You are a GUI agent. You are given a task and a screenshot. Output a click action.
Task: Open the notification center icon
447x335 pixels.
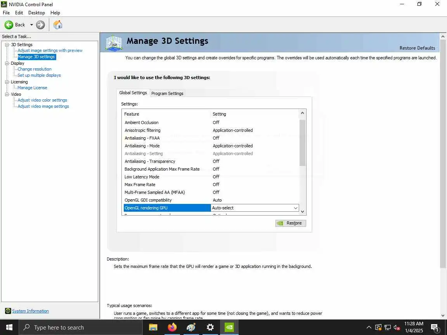tap(435, 328)
